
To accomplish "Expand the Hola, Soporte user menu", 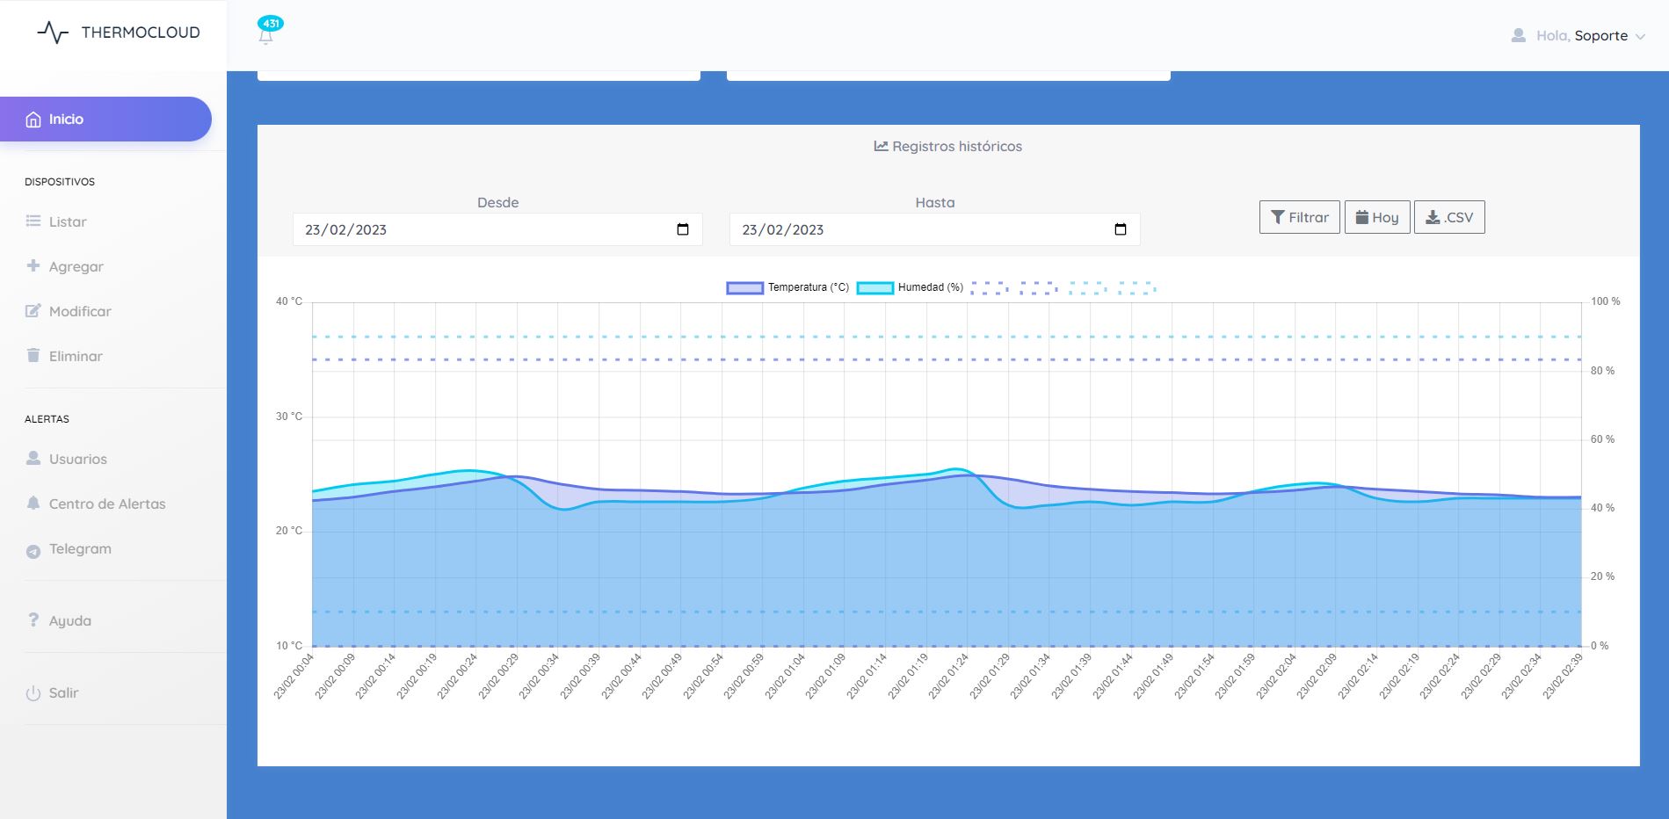I will pyautogui.click(x=1639, y=36).
